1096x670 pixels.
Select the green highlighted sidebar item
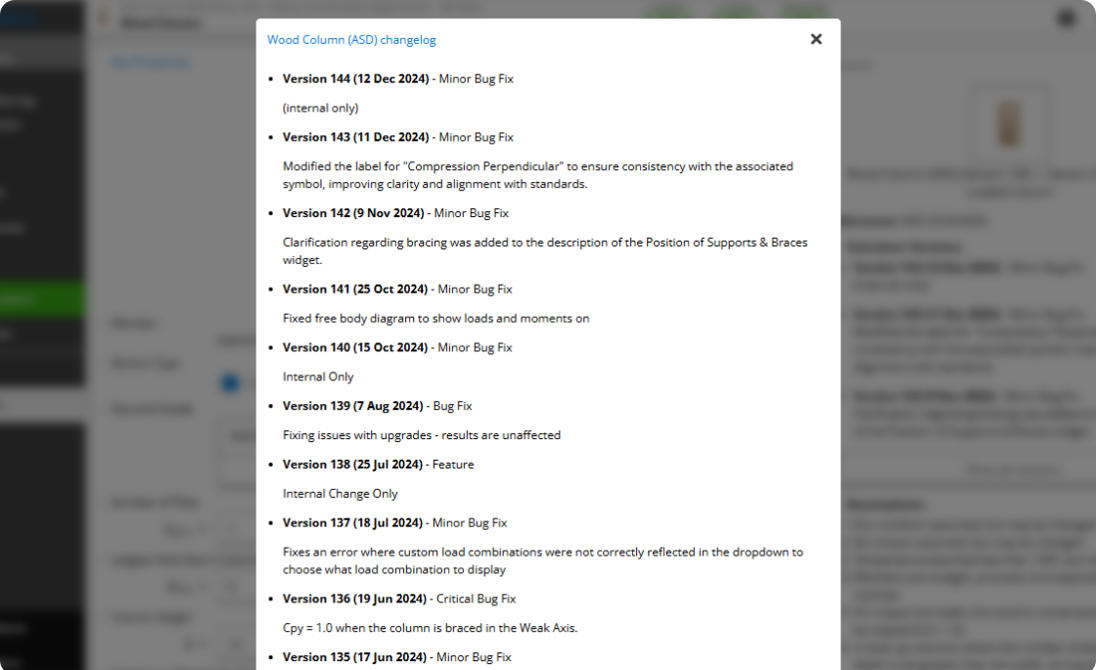point(42,299)
